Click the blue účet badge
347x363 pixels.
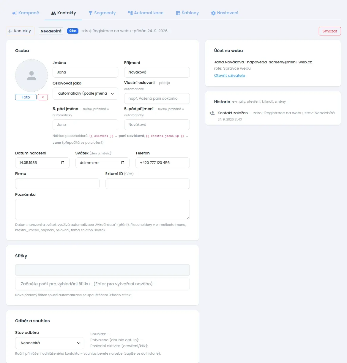73,31
